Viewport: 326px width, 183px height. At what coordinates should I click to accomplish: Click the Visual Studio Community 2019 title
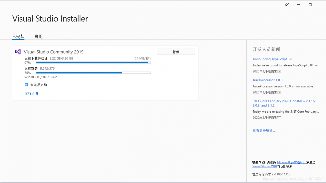click(x=54, y=52)
